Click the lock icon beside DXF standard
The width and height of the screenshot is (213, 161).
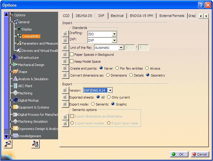click(x=65, y=40)
